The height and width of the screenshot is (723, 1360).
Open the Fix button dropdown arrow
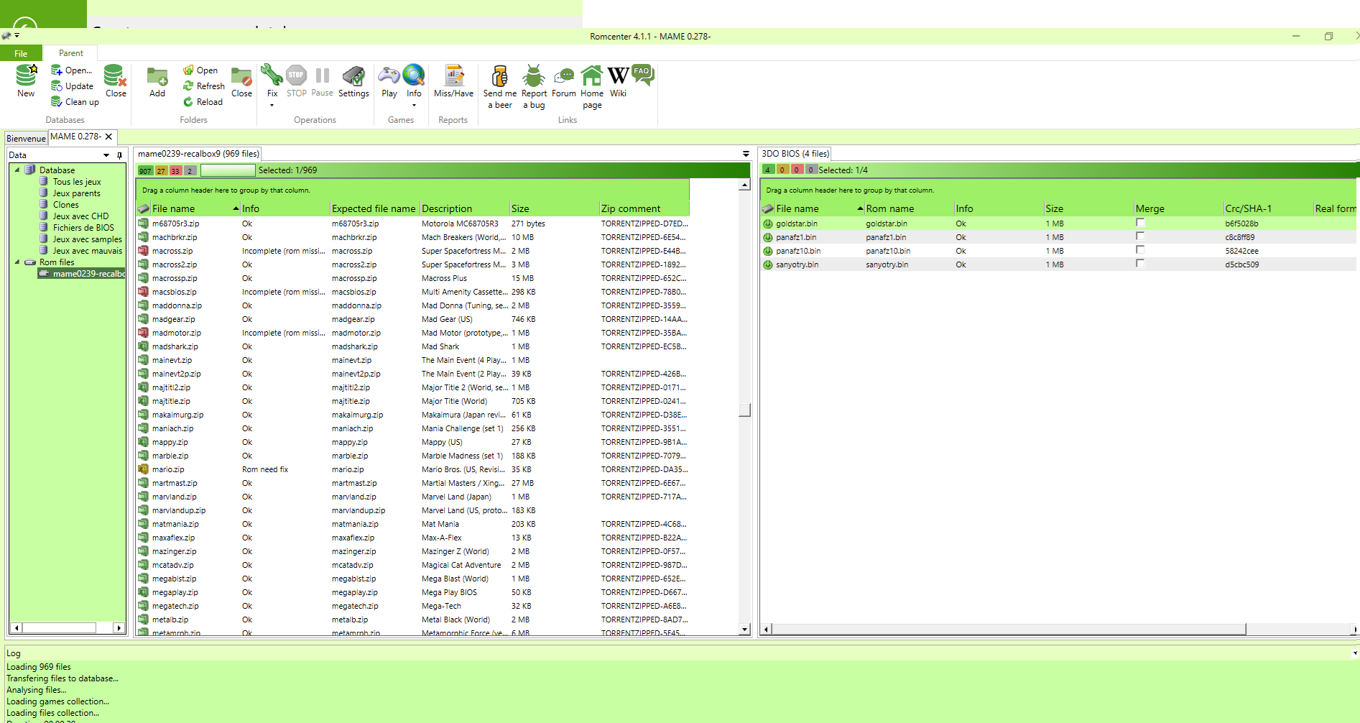point(272,106)
